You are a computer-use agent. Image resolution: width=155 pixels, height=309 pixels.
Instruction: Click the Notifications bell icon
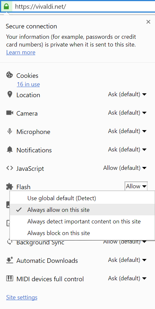tap(9, 150)
